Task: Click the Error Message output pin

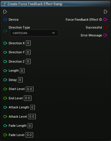Action: click(x=105, y=35)
